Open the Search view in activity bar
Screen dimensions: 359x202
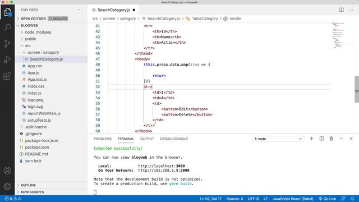7,27
